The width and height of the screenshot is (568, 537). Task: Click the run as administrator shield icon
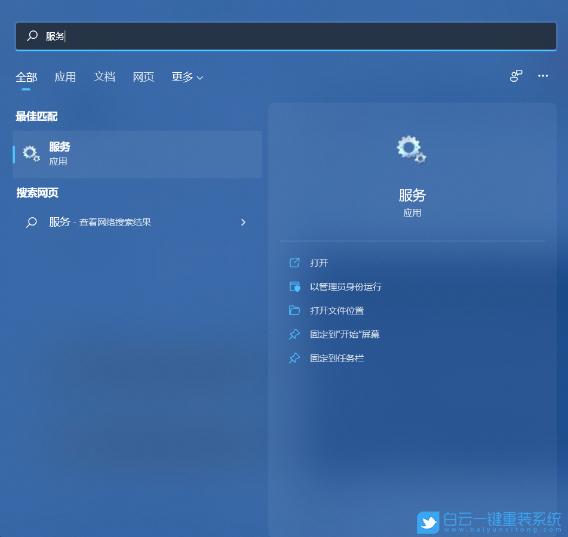pos(294,286)
